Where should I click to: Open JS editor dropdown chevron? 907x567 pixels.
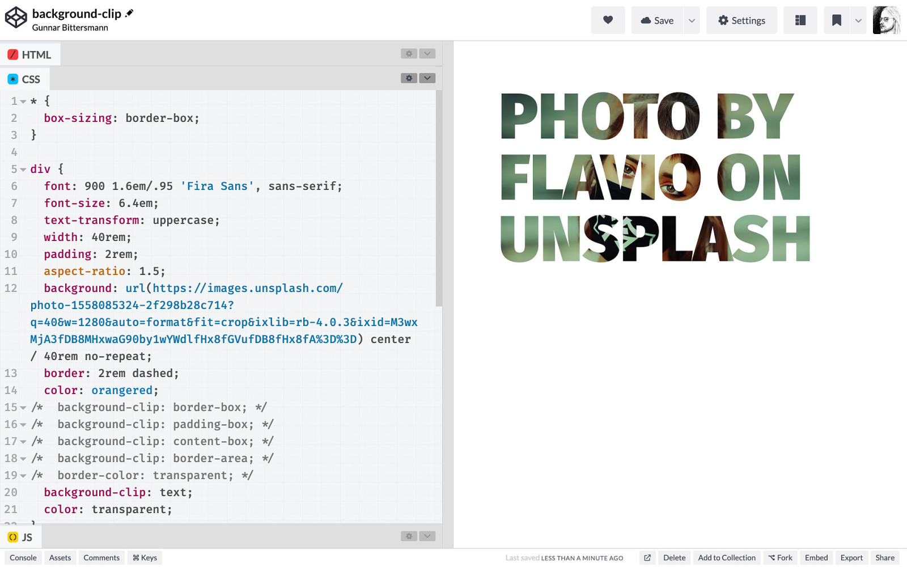click(x=427, y=536)
